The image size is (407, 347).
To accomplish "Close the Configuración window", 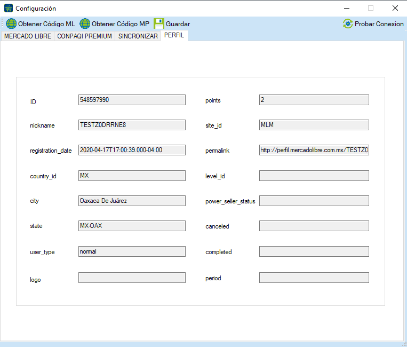I will pos(395,9).
